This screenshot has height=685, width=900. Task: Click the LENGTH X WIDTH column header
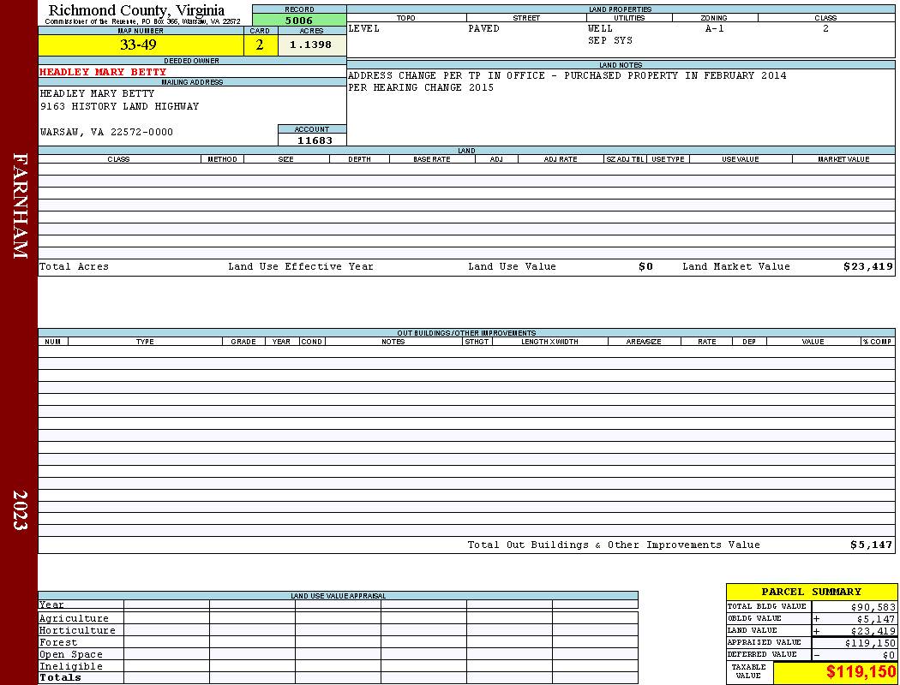click(x=549, y=342)
